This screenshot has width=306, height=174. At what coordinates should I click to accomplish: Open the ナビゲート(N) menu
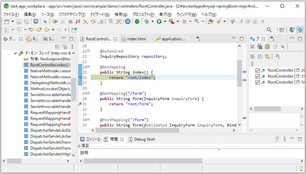100,14
